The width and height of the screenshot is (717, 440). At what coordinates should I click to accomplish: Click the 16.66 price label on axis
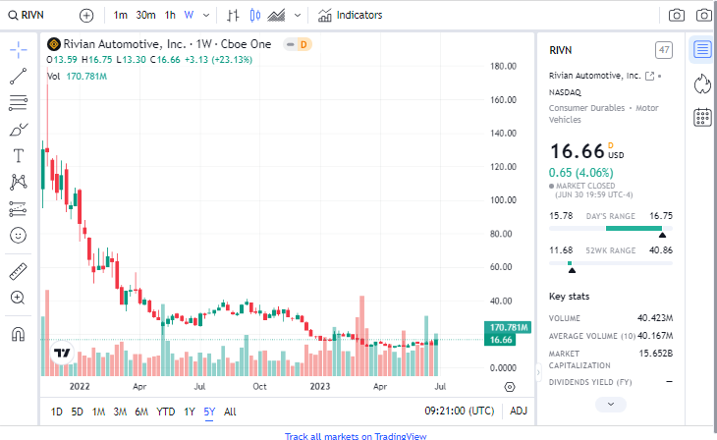tap(501, 340)
